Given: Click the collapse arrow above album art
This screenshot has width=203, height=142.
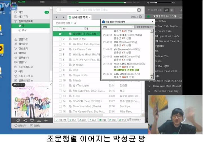Looking at the screenshot, I should click(x=51, y=84).
